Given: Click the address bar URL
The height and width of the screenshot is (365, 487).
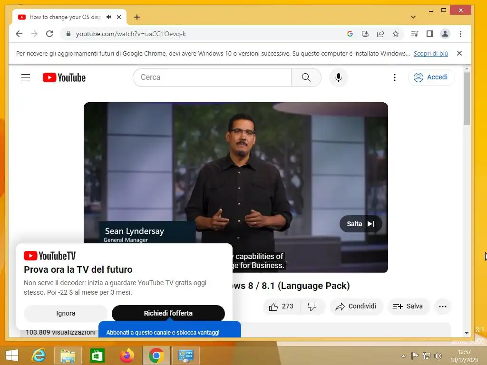Looking at the screenshot, I should point(131,34).
